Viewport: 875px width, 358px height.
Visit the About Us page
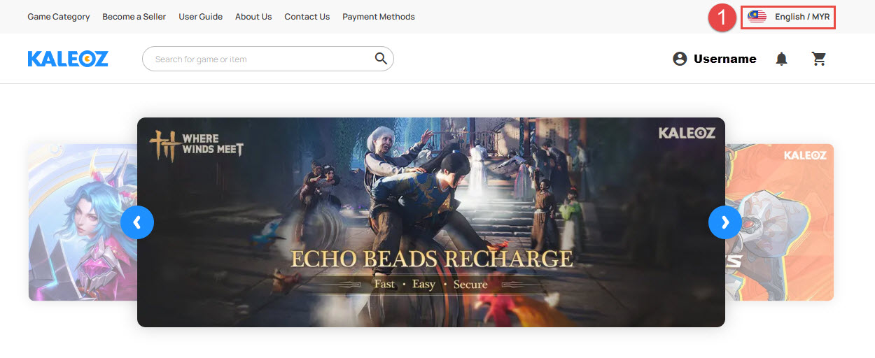point(253,17)
